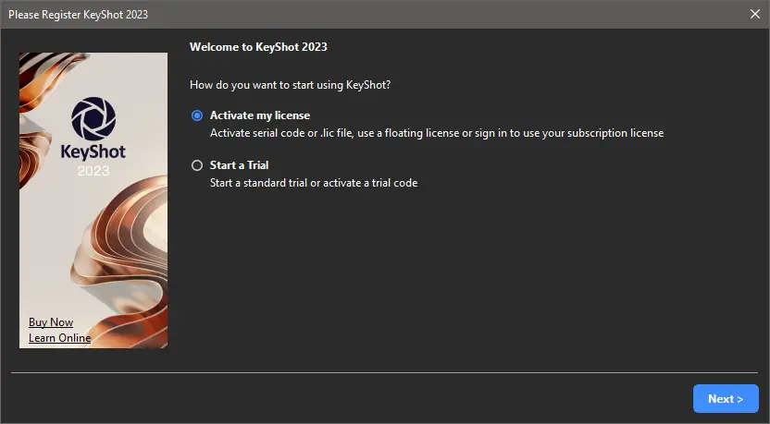Click the serial code or .lic file description

(x=436, y=133)
